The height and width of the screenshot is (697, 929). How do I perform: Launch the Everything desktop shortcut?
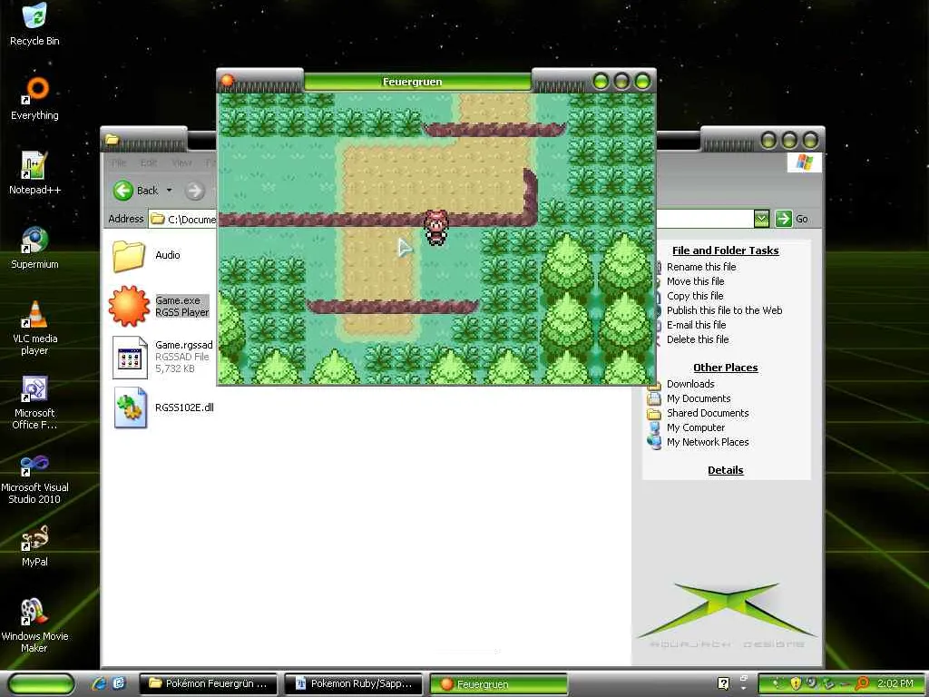coord(34,98)
